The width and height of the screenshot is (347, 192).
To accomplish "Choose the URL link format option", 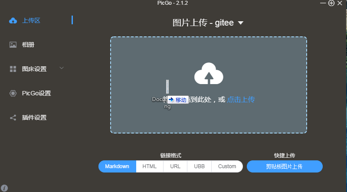I will pos(175,166).
